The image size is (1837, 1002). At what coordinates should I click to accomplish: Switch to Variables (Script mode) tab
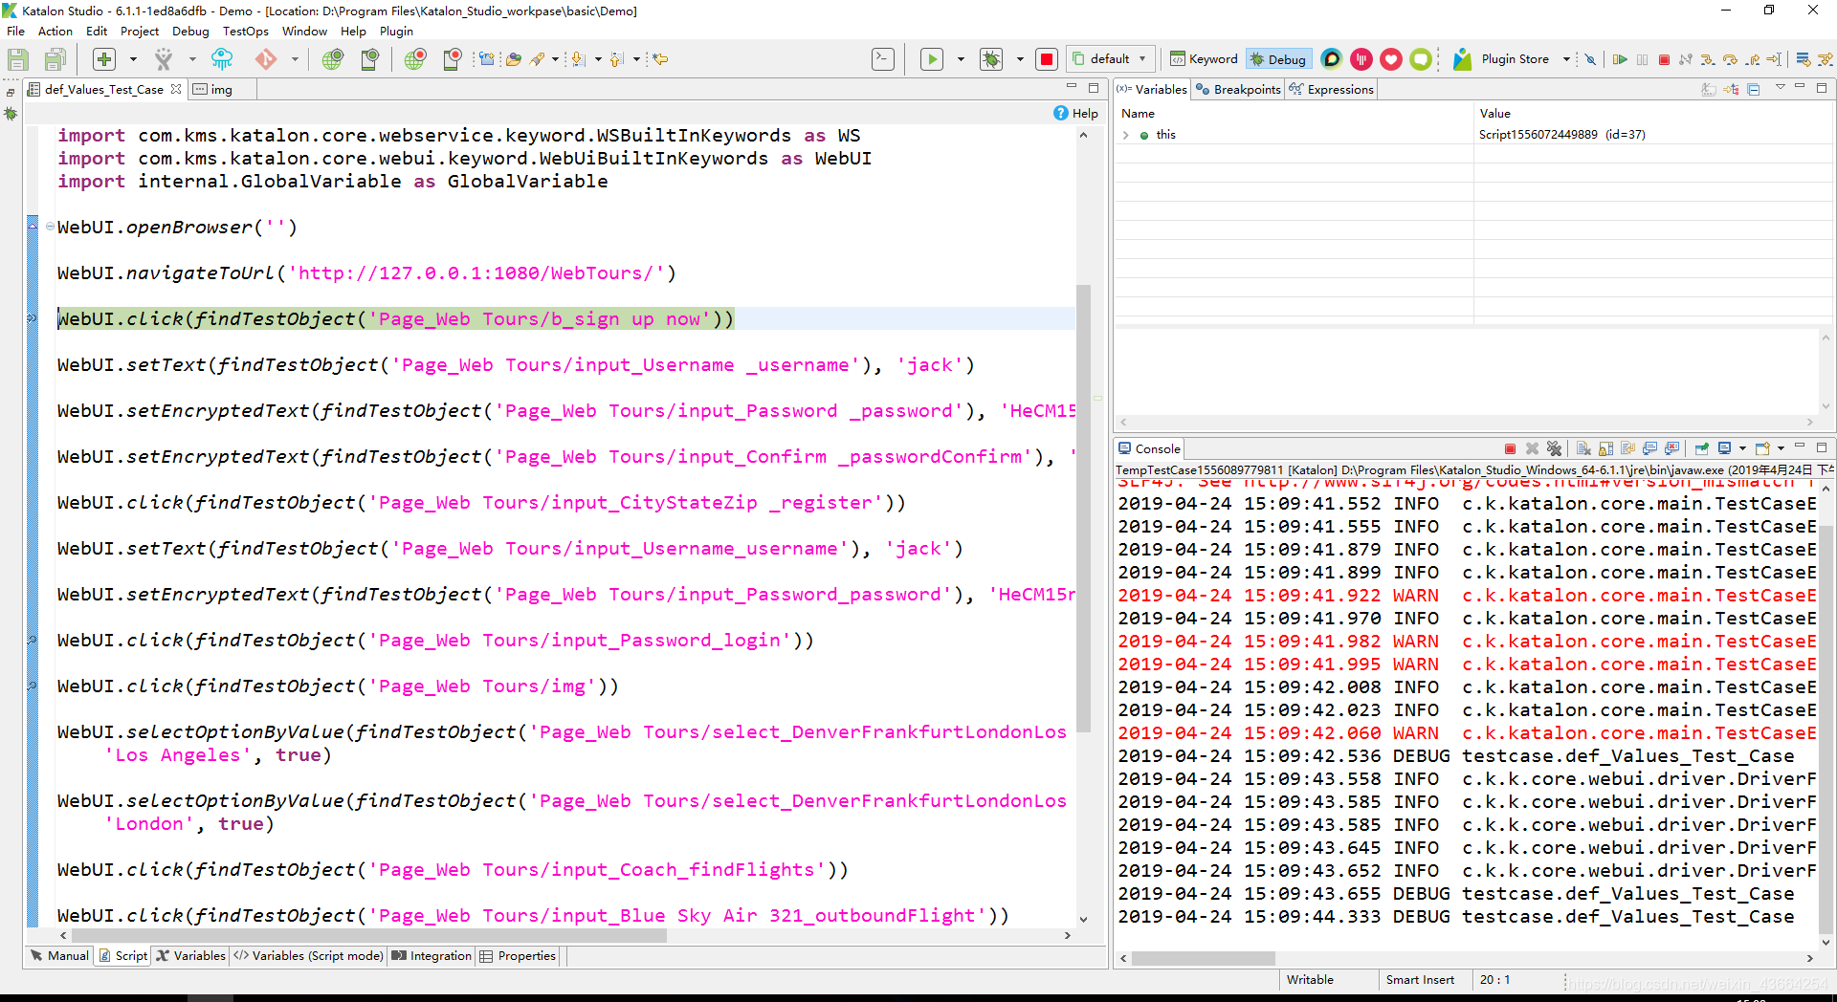(x=308, y=956)
